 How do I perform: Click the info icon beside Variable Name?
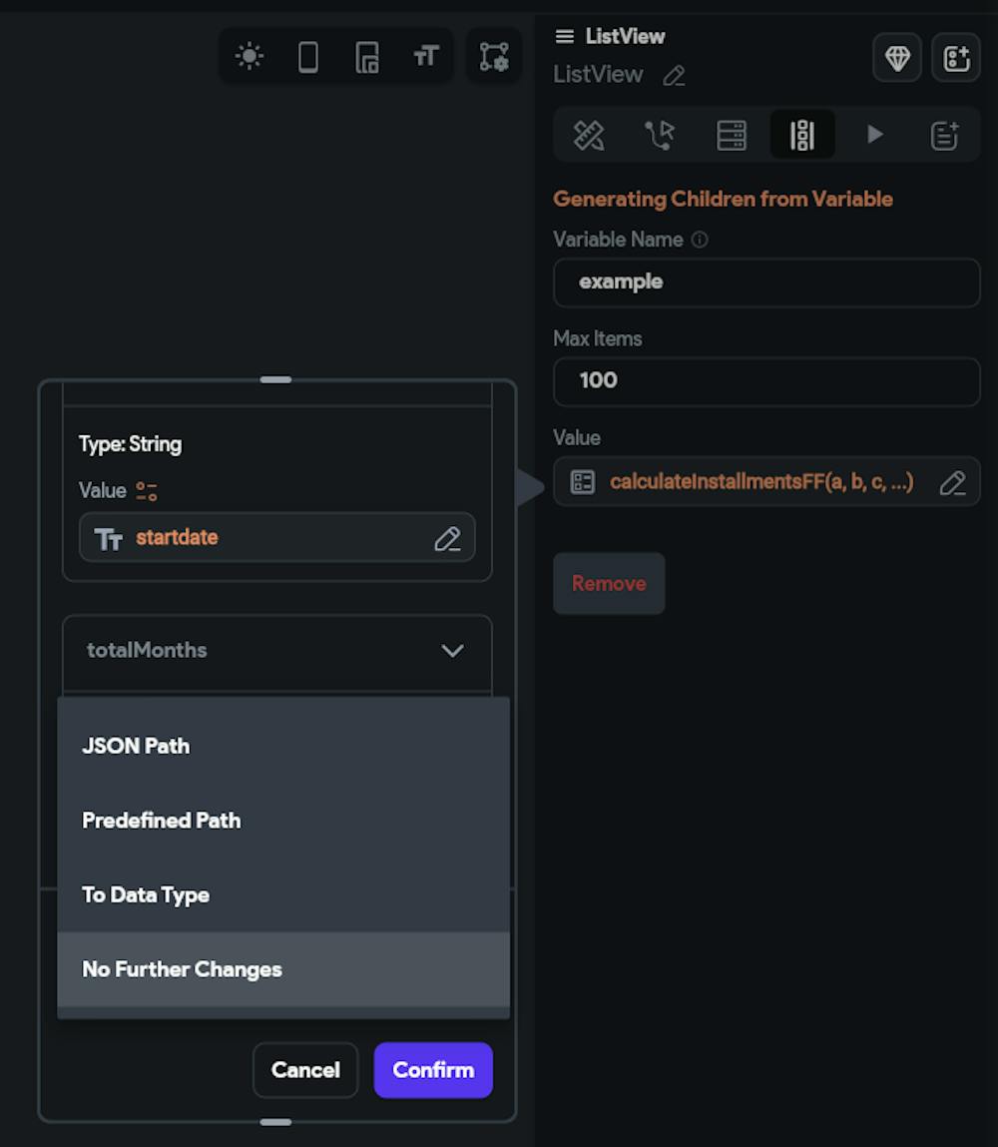(700, 240)
